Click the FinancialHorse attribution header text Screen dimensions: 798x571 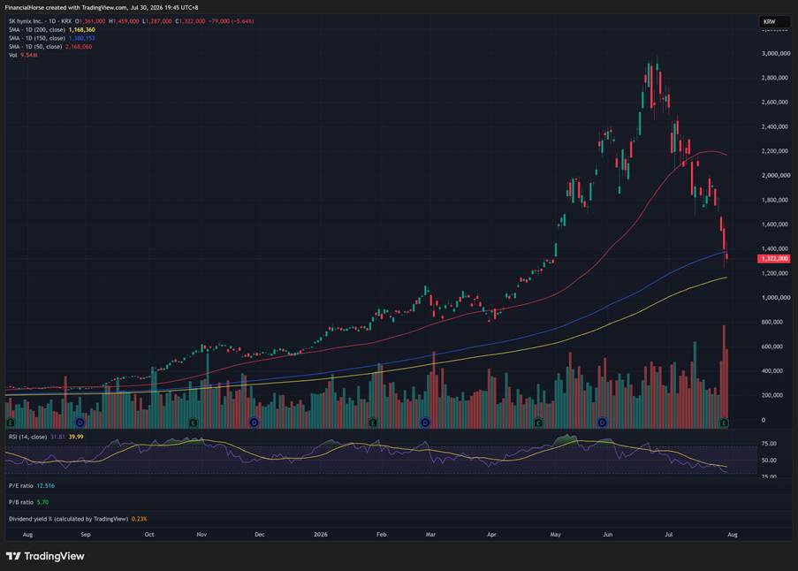102,8
